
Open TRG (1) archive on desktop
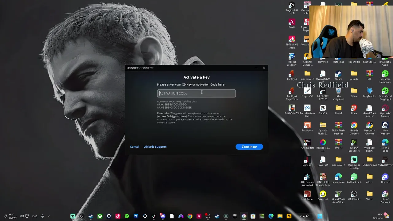pyautogui.click(x=338, y=144)
